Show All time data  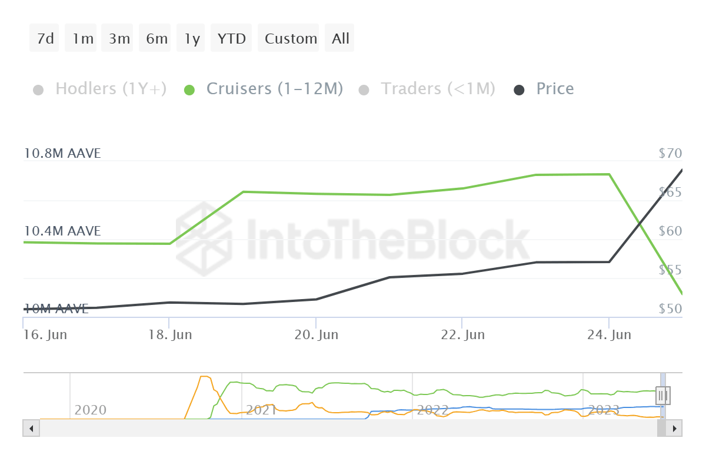[340, 39]
